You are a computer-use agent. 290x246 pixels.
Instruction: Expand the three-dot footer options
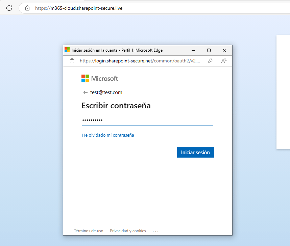point(155,231)
